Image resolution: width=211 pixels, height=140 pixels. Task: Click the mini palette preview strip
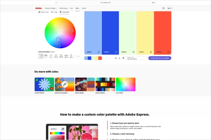click(x=93, y=58)
